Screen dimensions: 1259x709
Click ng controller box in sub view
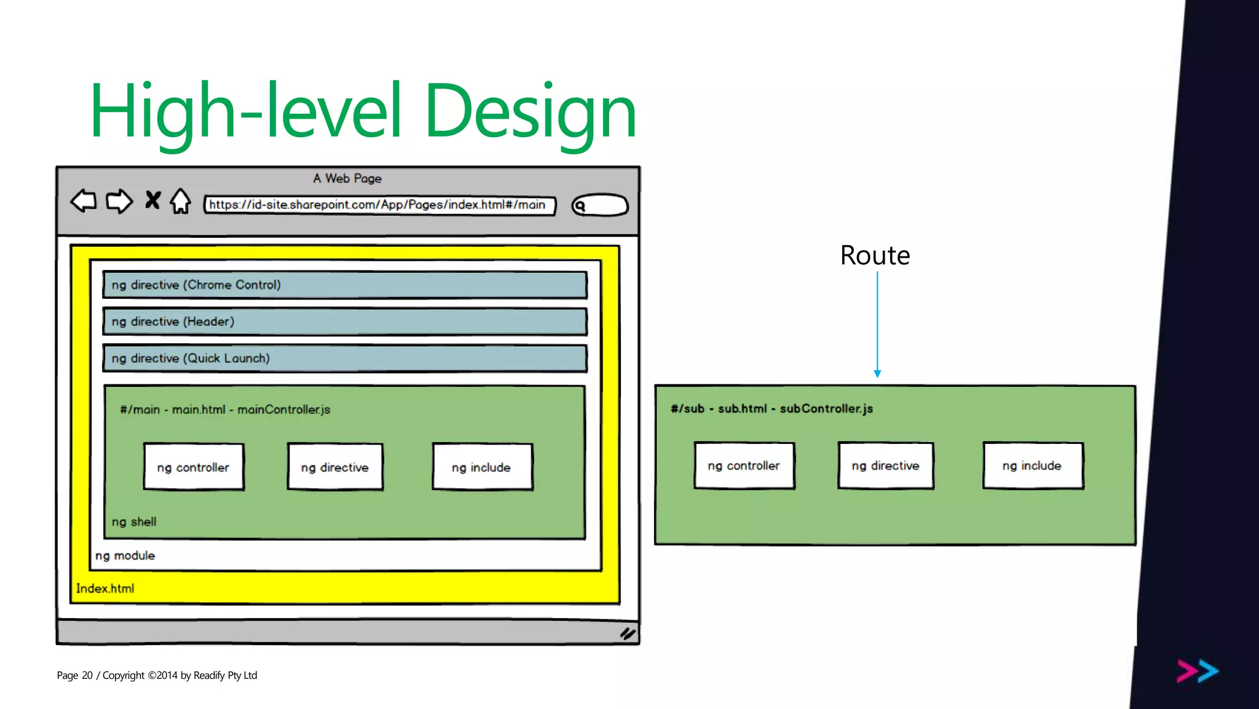744,465
